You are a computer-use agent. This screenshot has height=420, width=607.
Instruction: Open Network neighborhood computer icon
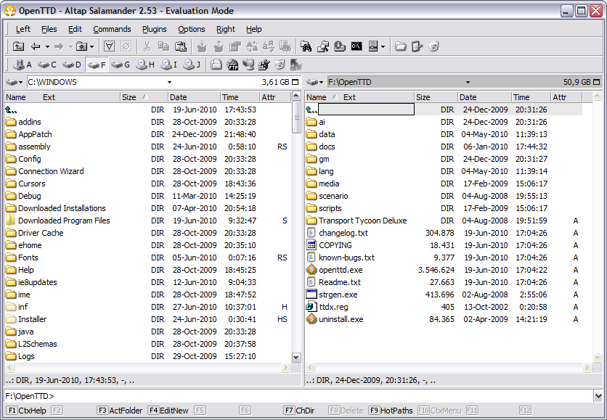point(248,65)
